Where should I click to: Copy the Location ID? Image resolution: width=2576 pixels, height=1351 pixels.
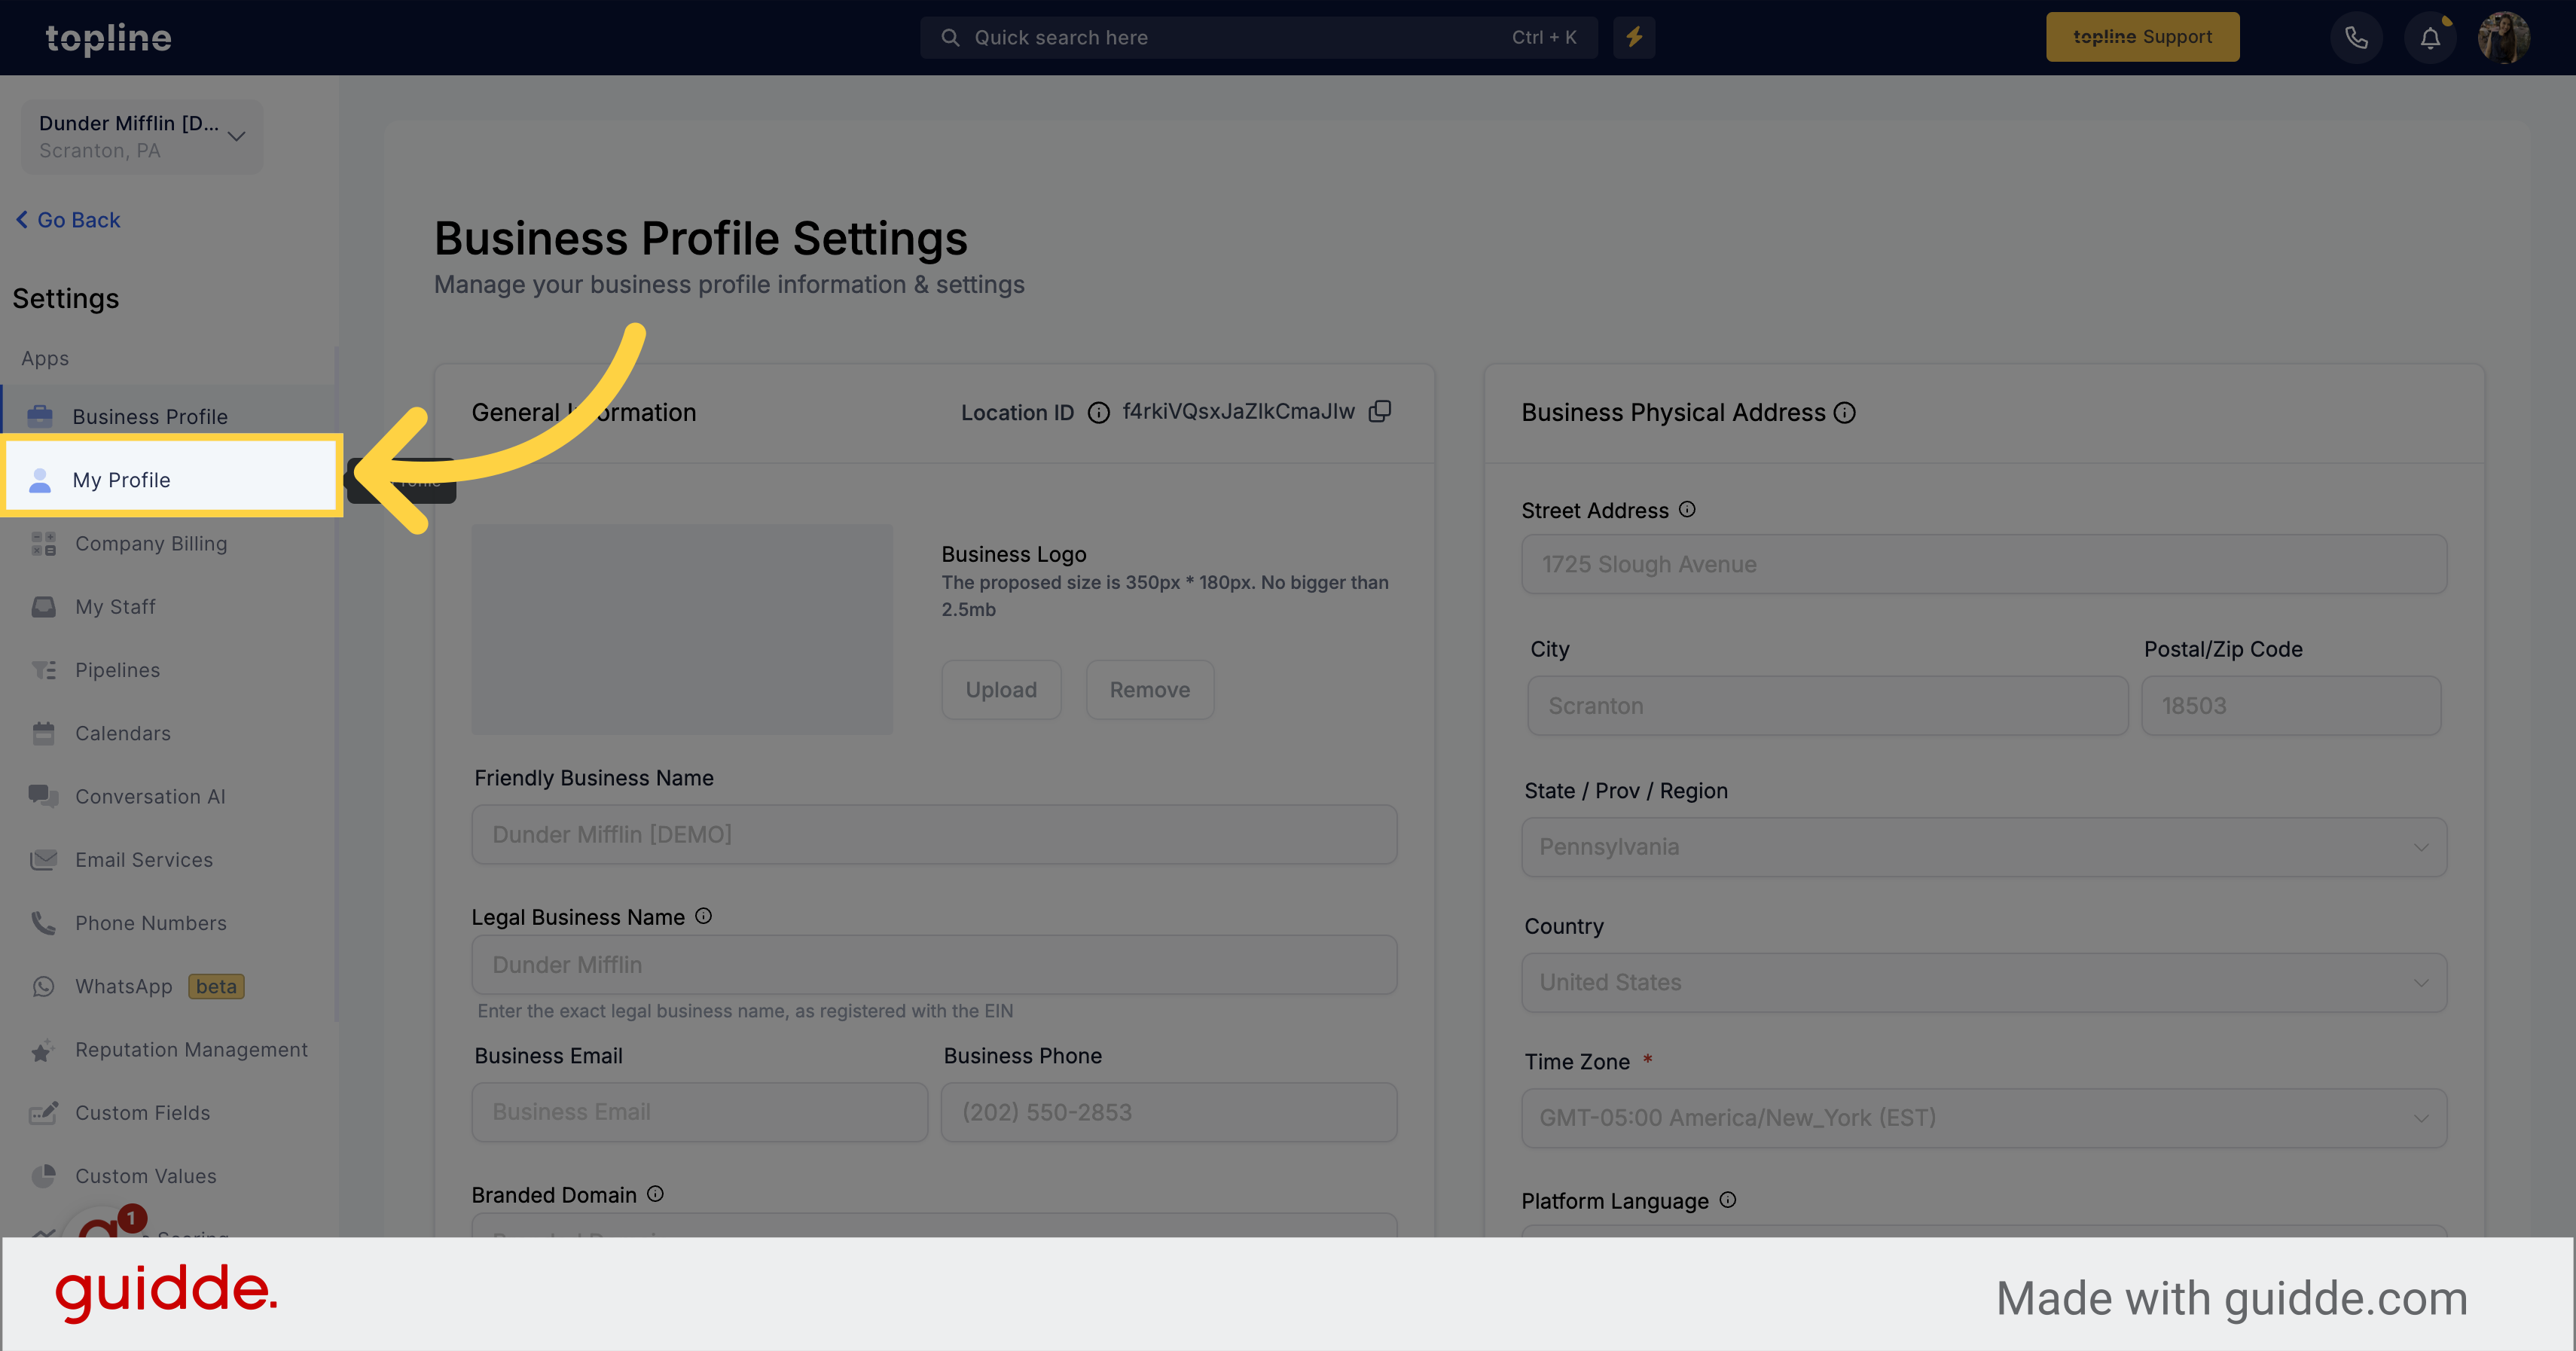(x=1380, y=411)
